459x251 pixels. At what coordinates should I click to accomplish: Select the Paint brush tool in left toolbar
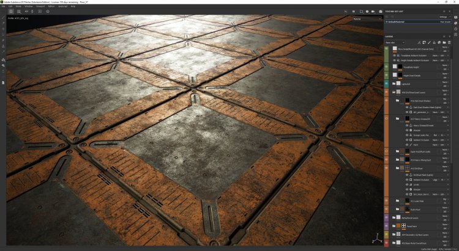click(x=3, y=18)
